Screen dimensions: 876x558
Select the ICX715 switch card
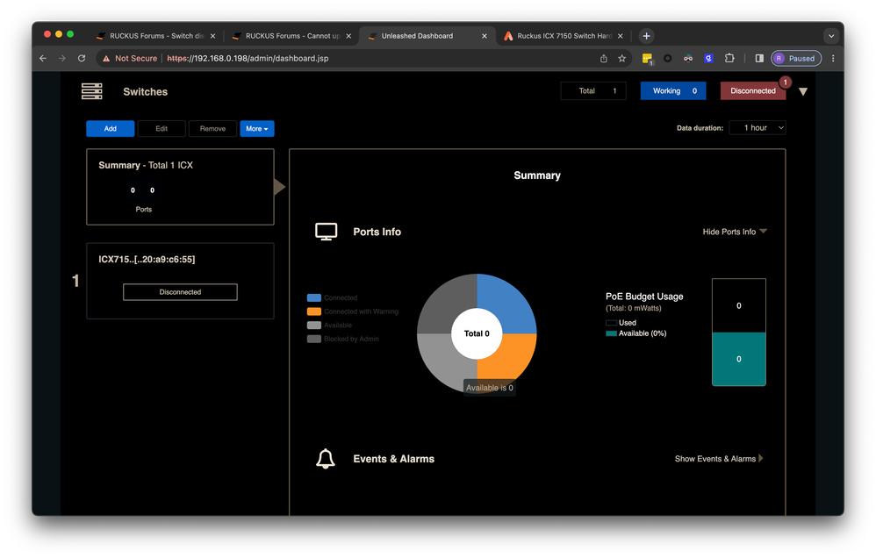(x=180, y=280)
